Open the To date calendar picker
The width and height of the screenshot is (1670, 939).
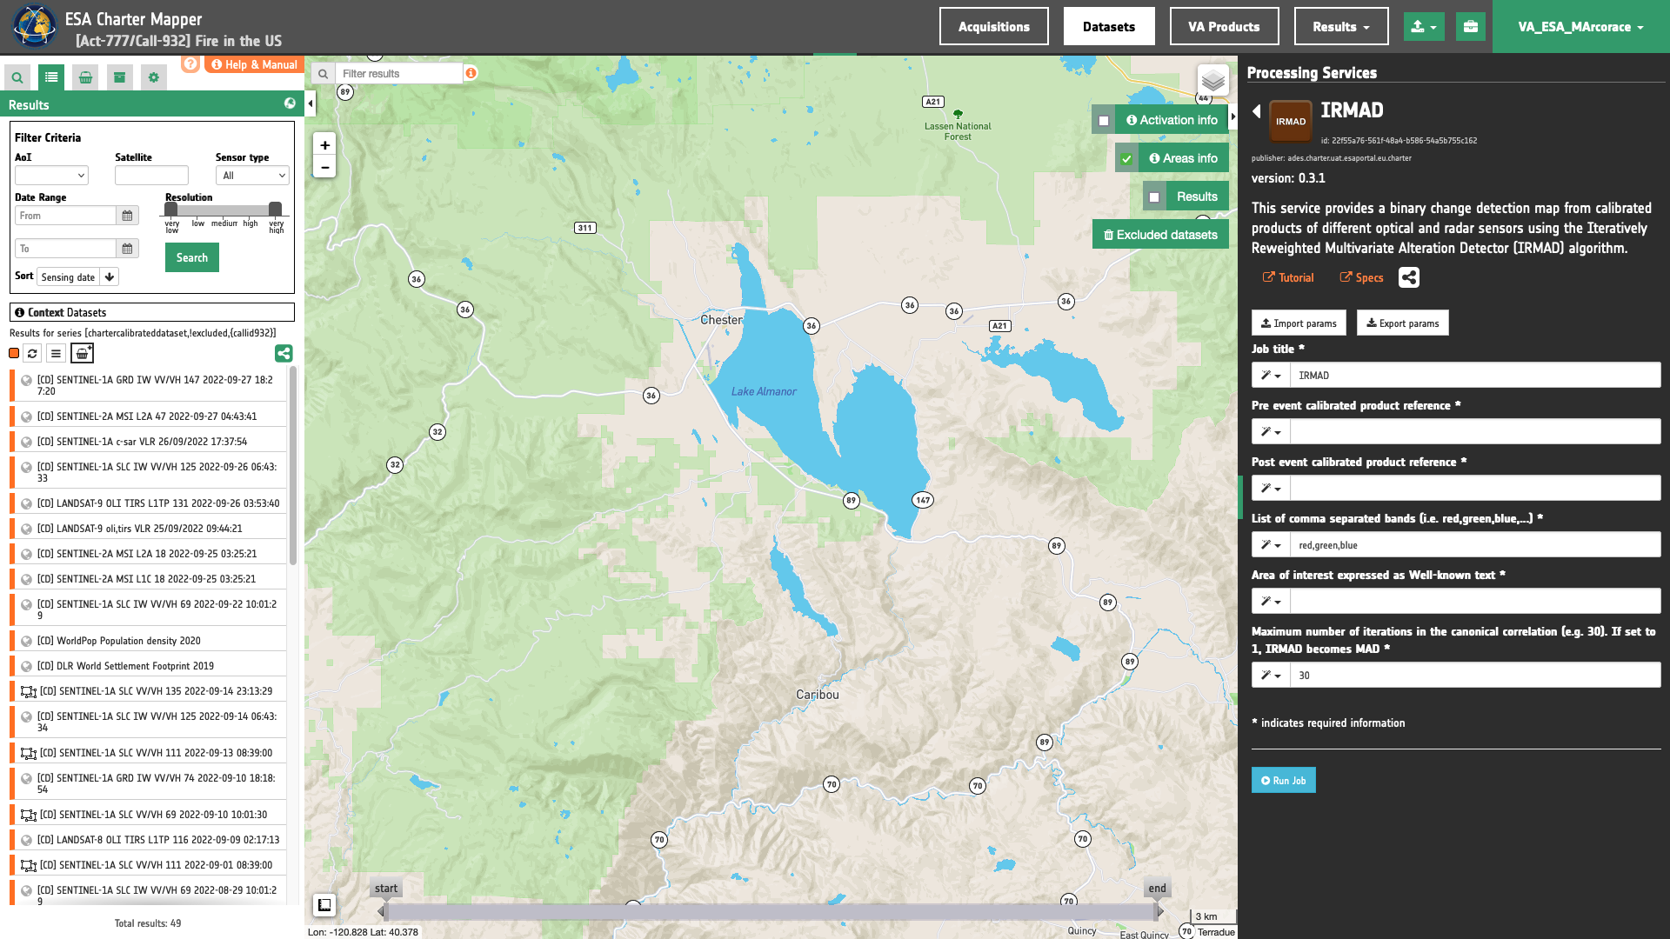click(127, 249)
